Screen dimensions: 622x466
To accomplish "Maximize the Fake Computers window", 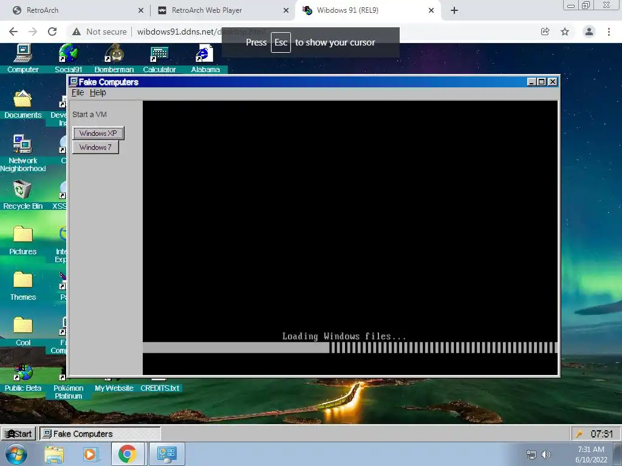I will [541, 82].
